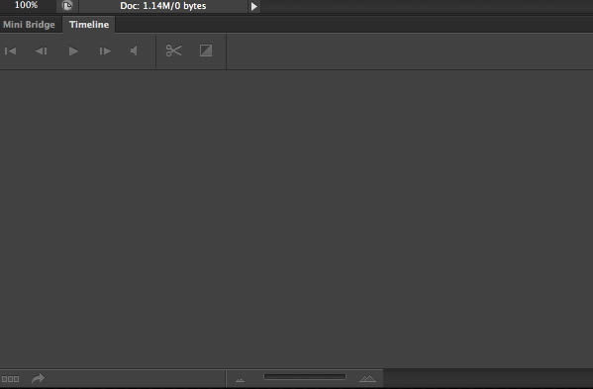Choose a transition square icon

pyautogui.click(x=206, y=50)
